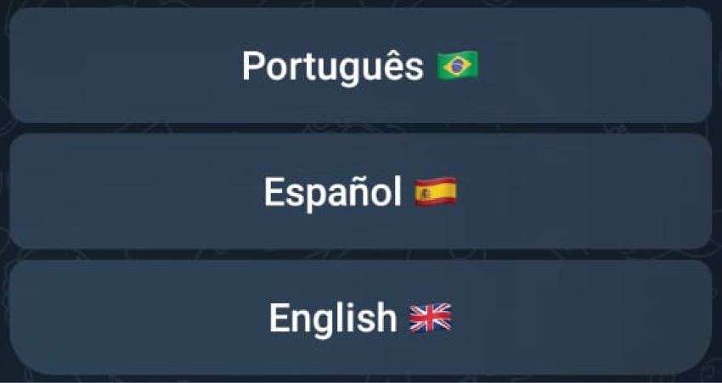Tap the Union Jack flag emoji
Image resolution: width=722 pixels, height=383 pixels.
coord(431,318)
